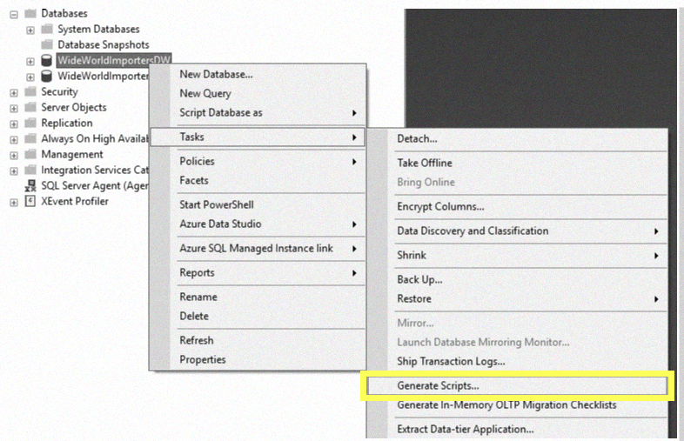
Task: Select the SQL Server Agent label
Action: pyautogui.click(x=95, y=186)
